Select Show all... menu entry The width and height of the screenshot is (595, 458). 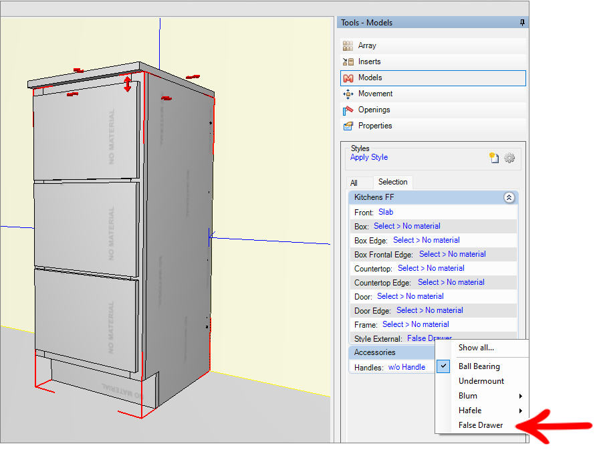(x=476, y=348)
